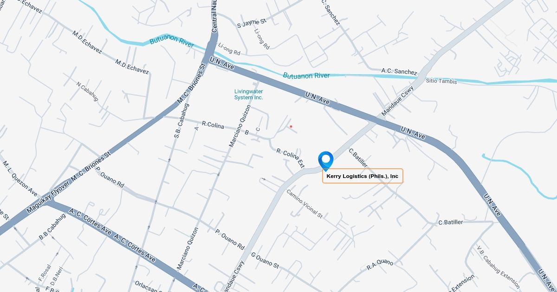Select the Camino Vicinal St label
This screenshot has width=557, height=292.
point(304,204)
